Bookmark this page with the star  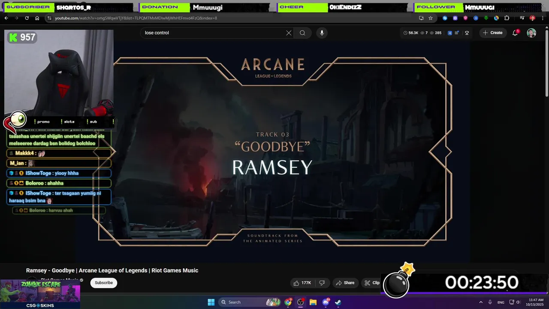431,18
